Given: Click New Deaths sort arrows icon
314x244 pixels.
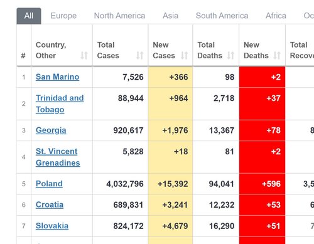Looking at the screenshot, I should coord(277,55).
